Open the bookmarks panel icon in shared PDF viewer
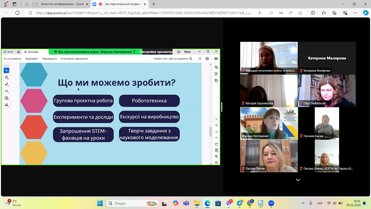371x209 pixels. pos(216,74)
